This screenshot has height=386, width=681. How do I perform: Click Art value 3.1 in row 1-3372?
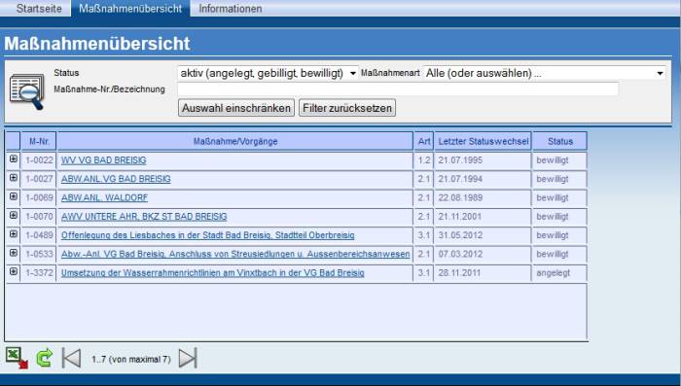[424, 272]
